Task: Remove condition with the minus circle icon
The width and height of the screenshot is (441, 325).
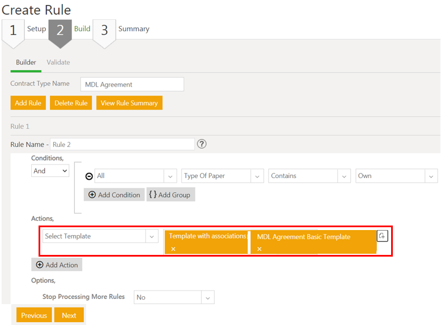Action: point(89,176)
